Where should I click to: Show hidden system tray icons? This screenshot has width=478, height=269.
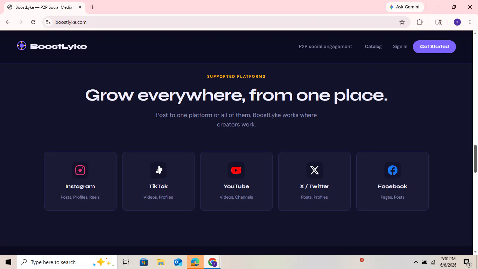tap(416, 262)
